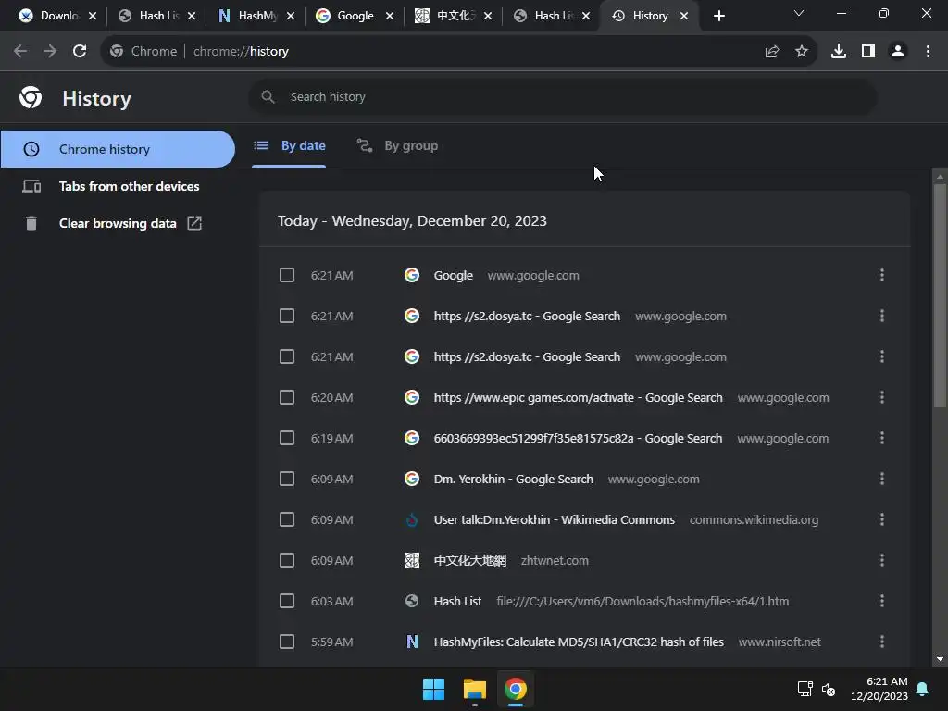948x711 pixels.
Task: Open more actions for Dm. Yerokhin search entry
Action: point(882,479)
